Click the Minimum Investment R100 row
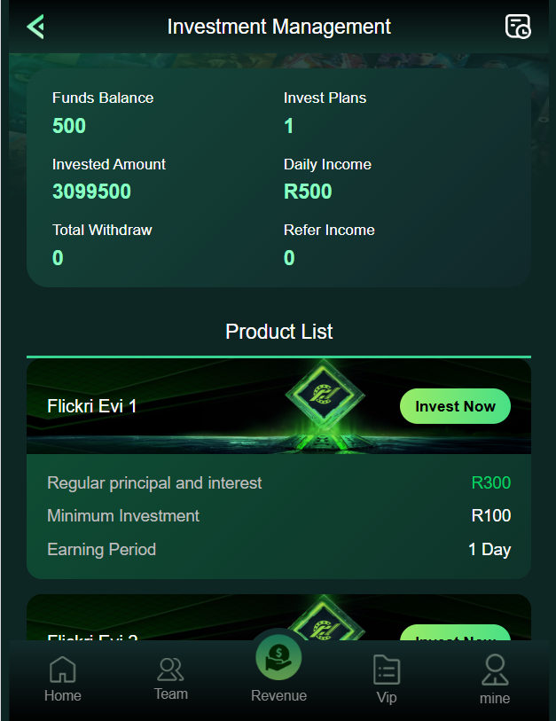Viewport: 556px width, 721px height. click(x=278, y=515)
